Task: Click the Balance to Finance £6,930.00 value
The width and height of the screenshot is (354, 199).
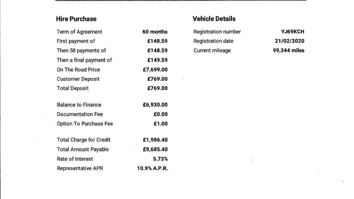Action: pyautogui.click(x=155, y=105)
